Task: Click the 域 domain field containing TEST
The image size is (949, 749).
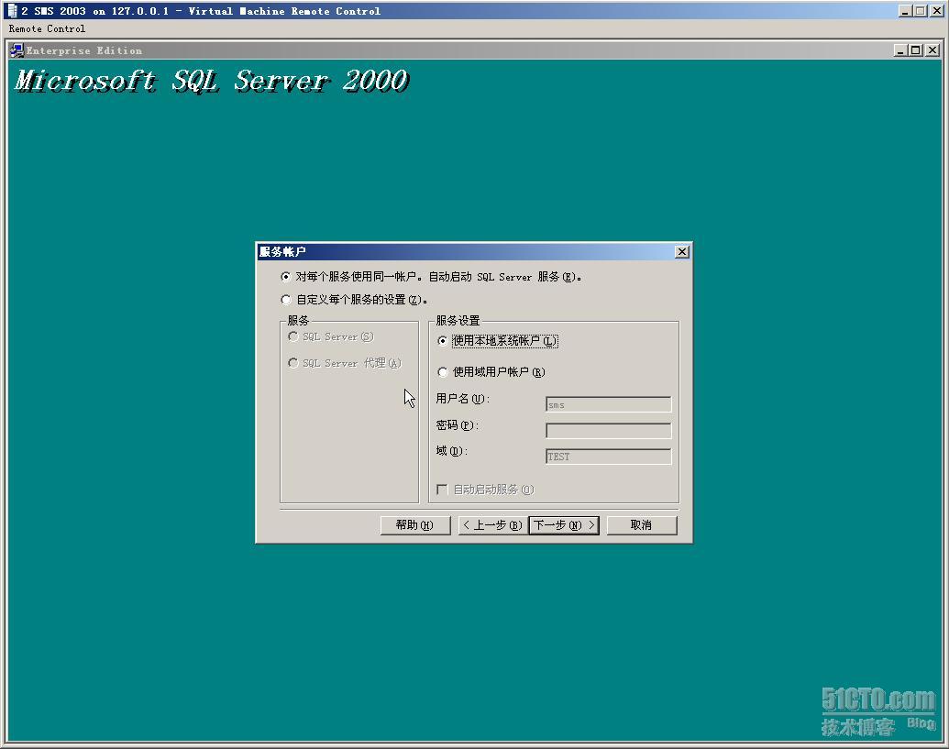Action: click(x=608, y=457)
